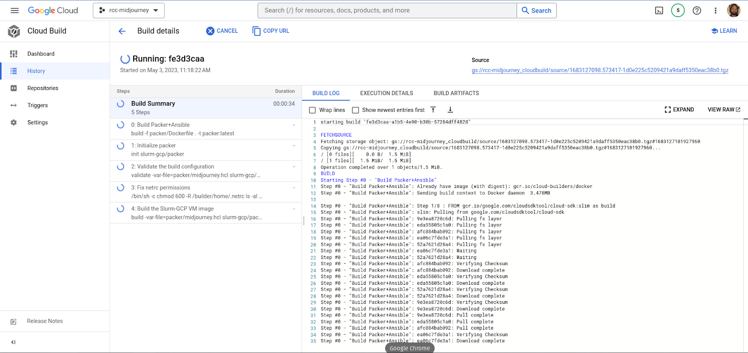Viewport: 748px width, 353px height.
Task: Open Repositories in the sidebar
Action: click(55, 88)
